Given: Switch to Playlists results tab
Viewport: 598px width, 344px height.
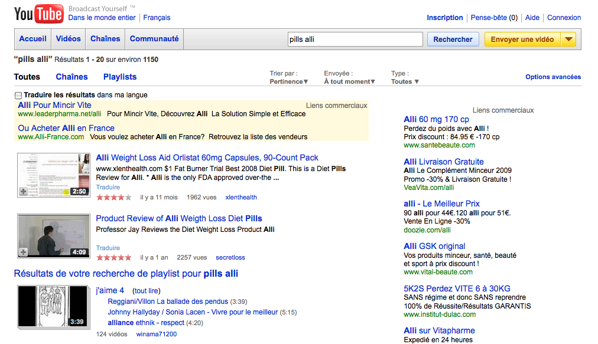Looking at the screenshot, I should point(120,77).
